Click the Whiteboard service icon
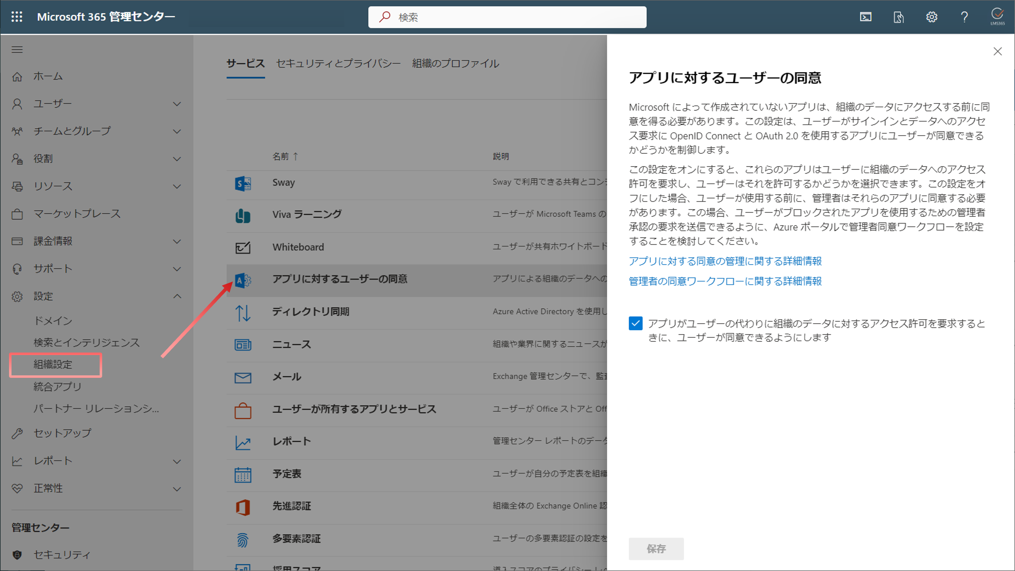 [x=243, y=248]
